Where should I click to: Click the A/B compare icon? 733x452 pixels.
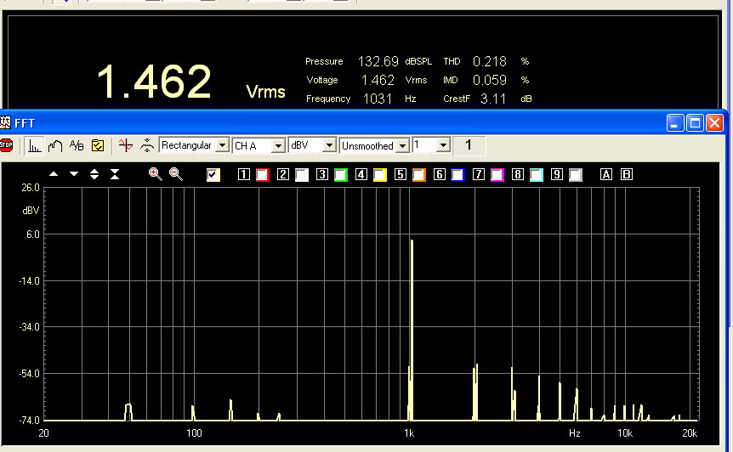77,145
